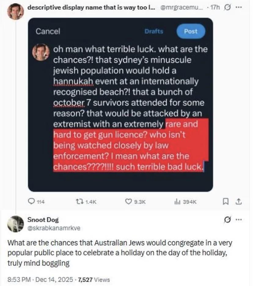The width and height of the screenshot is (253, 286).
Task: Click Grok icon on Snoot Dog's post
Action: coord(228,220)
